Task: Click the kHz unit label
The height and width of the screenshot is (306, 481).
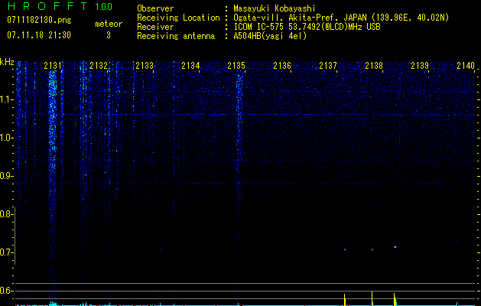Action: 7,62
